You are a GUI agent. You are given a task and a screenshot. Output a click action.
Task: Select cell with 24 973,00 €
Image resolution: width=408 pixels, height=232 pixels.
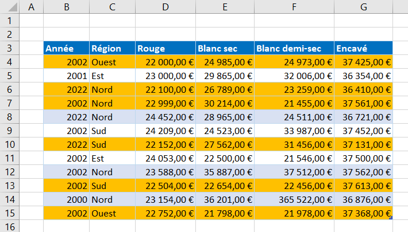pyautogui.click(x=294, y=62)
